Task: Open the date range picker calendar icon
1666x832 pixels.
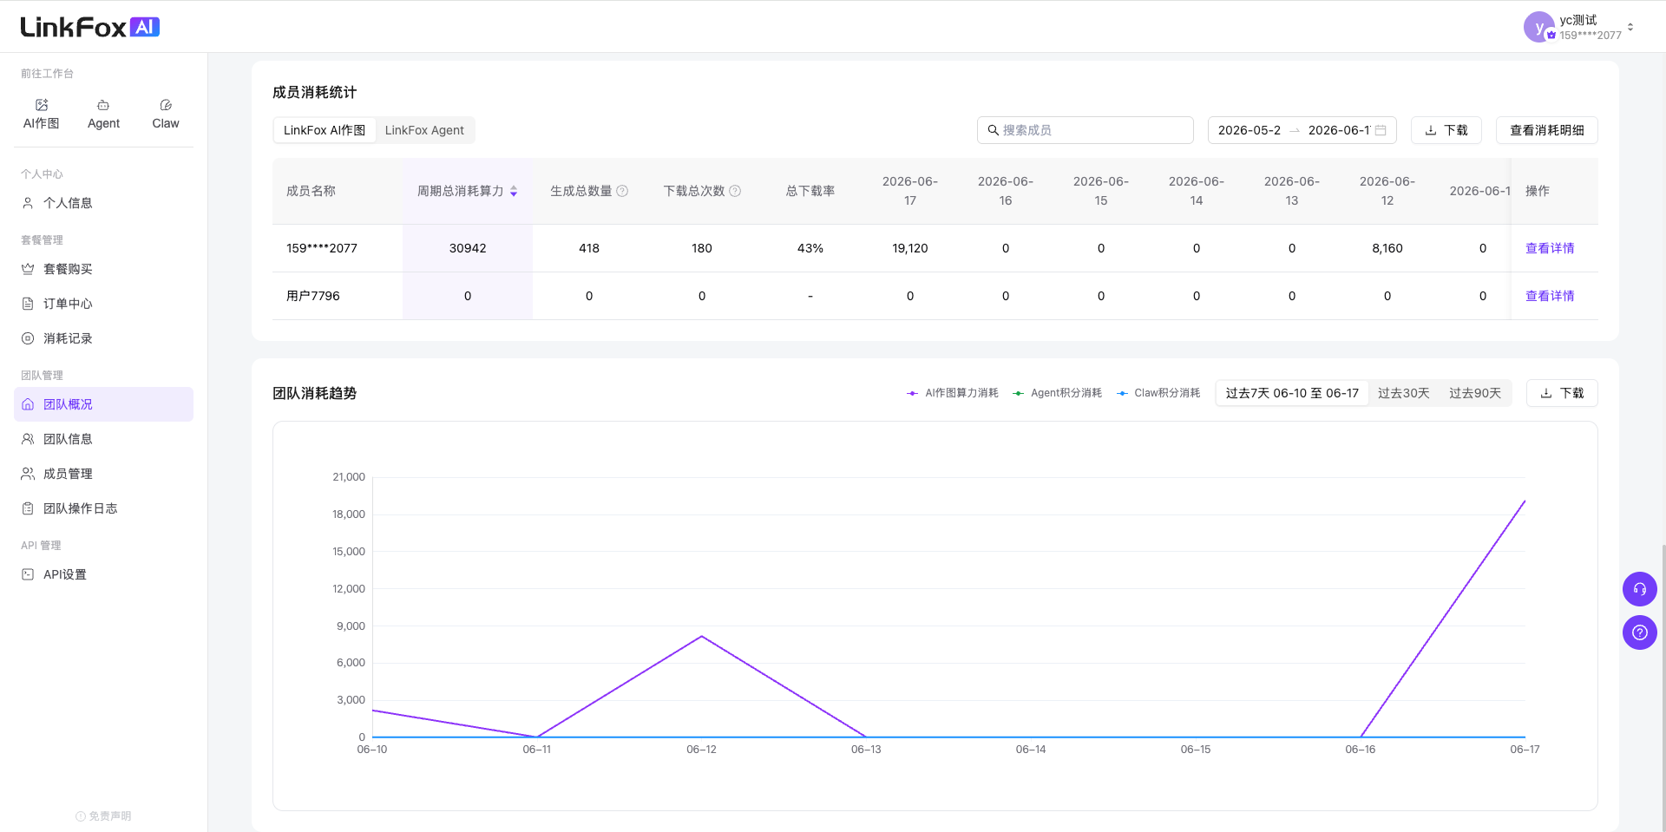Action: click(x=1381, y=130)
